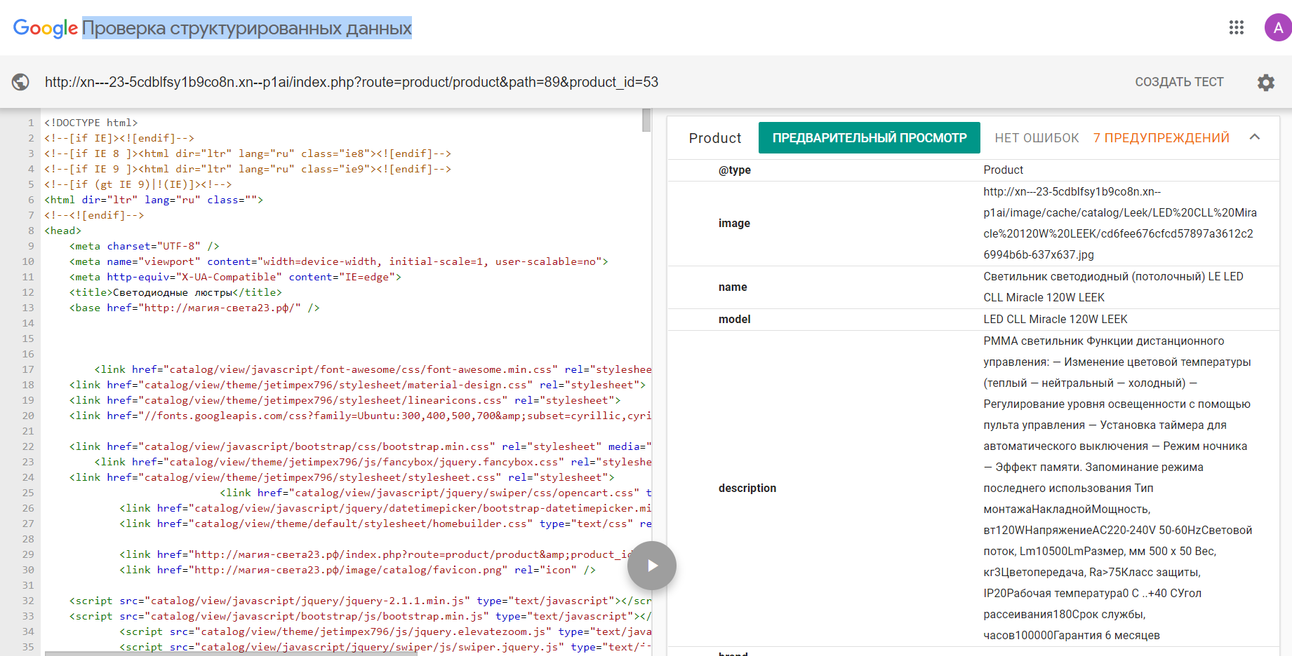Click the model value LED CLL Miracle 120W LEEK
This screenshot has height=656, width=1292.
click(x=1055, y=319)
